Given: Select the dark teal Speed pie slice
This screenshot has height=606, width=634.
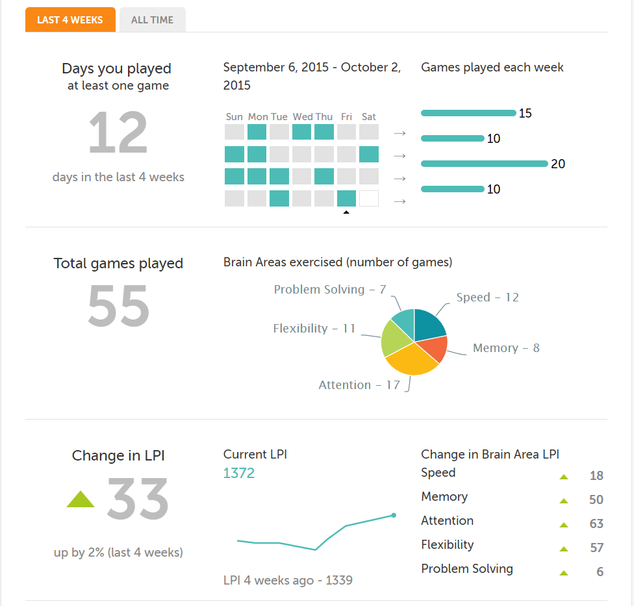Looking at the screenshot, I should point(429,325).
